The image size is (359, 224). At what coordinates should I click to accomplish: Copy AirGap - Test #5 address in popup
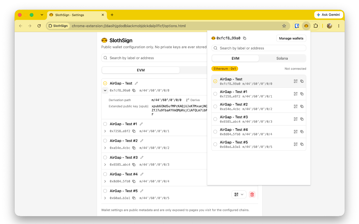pos(302,144)
